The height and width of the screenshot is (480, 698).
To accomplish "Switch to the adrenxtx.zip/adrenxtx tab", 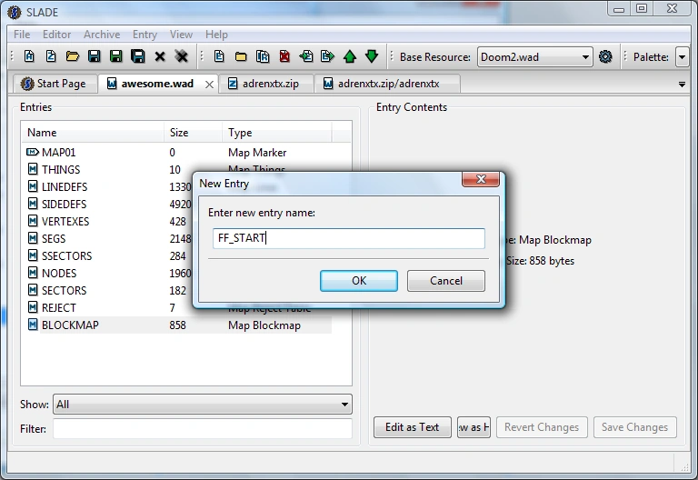I will (386, 84).
